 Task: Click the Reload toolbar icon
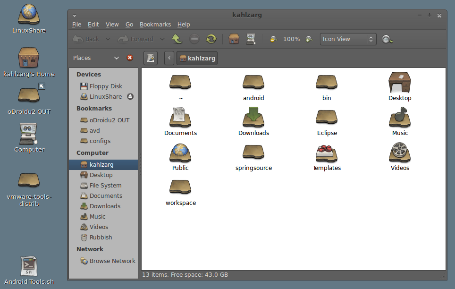[211, 39]
